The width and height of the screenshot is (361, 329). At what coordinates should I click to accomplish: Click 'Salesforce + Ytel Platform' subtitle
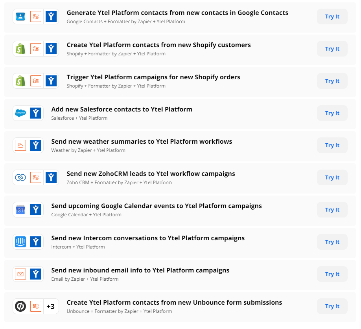point(79,118)
